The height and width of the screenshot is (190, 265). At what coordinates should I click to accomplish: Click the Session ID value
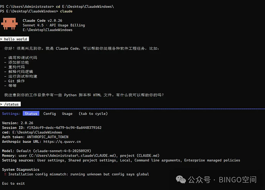64,127
